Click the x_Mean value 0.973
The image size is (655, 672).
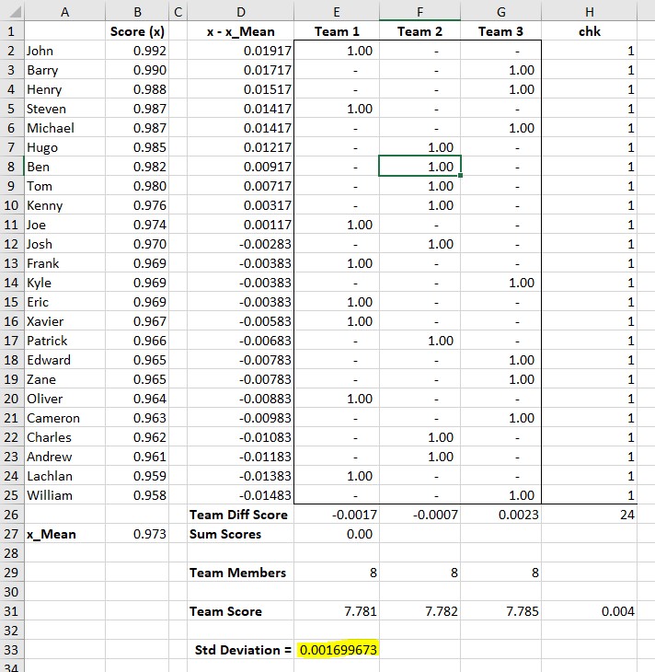pyautogui.click(x=135, y=534)
